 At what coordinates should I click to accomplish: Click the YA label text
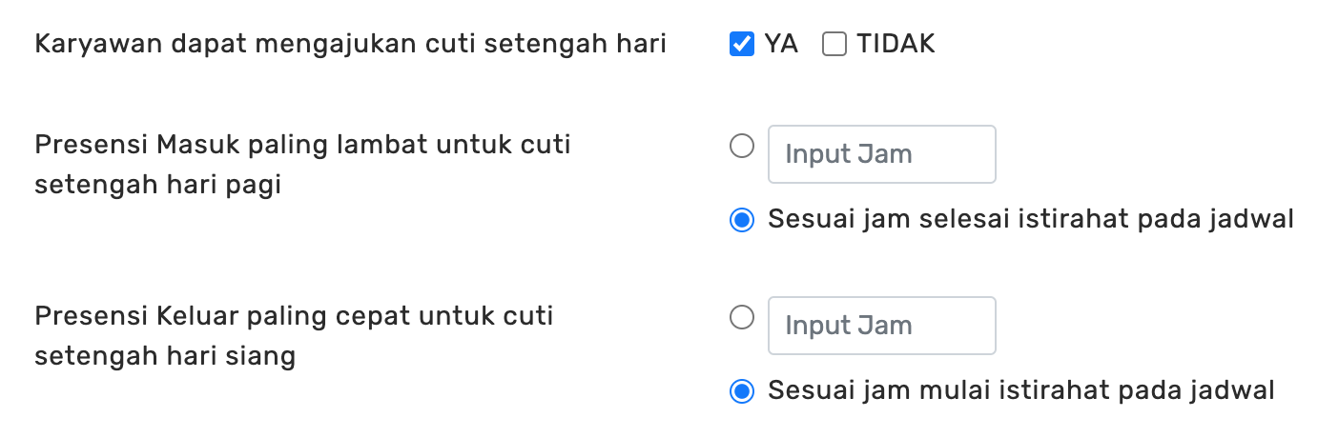coord(781,44)
